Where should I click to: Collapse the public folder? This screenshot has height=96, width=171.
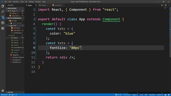click(x=14, y=26)
